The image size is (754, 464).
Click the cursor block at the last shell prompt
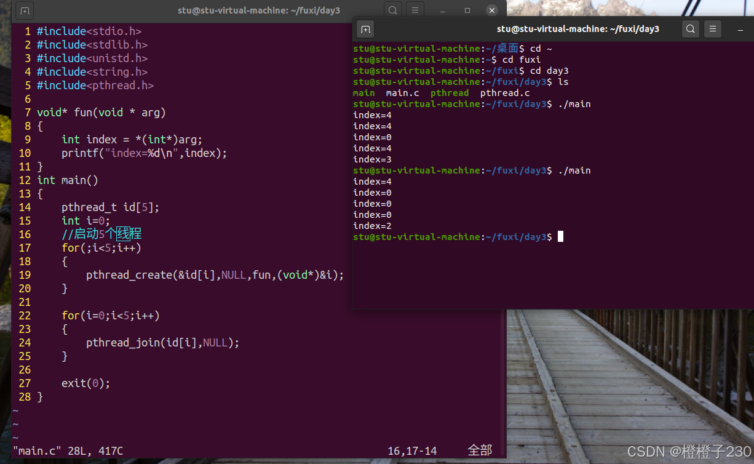click(x=560, y=237)
